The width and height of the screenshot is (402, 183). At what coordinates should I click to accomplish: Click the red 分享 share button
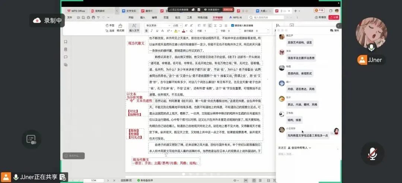coord(334,18)
